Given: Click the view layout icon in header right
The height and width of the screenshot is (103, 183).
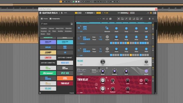Looking at the screenshot, I should pos(154,13).
